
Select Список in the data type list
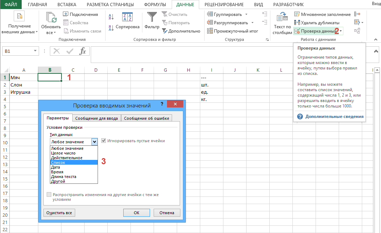tap(74, 162)
